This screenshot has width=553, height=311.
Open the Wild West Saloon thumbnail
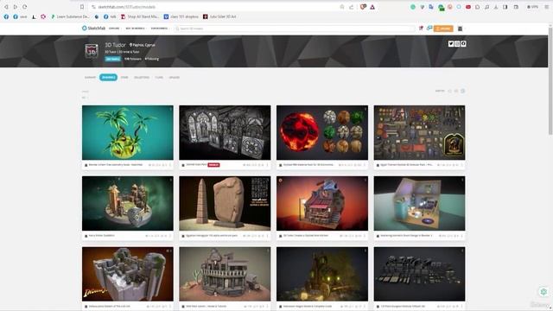(225, 274)
